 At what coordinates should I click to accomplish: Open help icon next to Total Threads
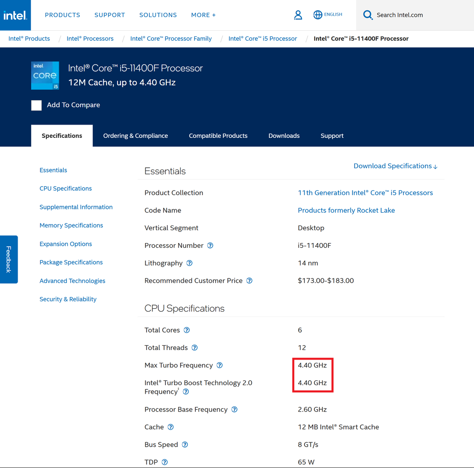[x=195, y=348]
